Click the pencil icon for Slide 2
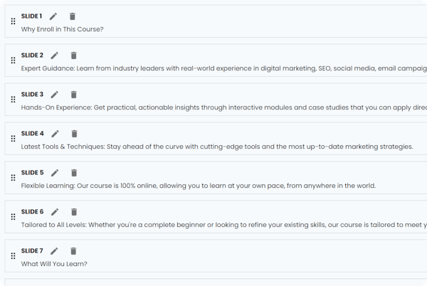The height and width of the screenshot is (286, 427). pos(55,55)
